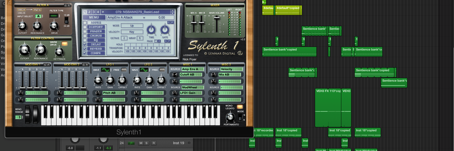
Task: Click the Filter A Cutoff knob
Action: (22, 26)
